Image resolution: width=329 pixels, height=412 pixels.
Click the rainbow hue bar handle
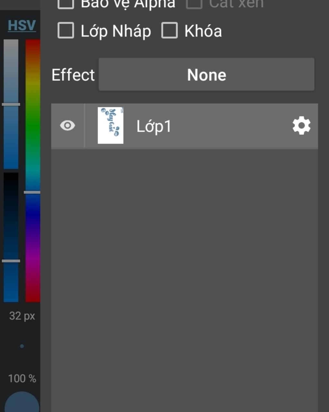[32, 192]
